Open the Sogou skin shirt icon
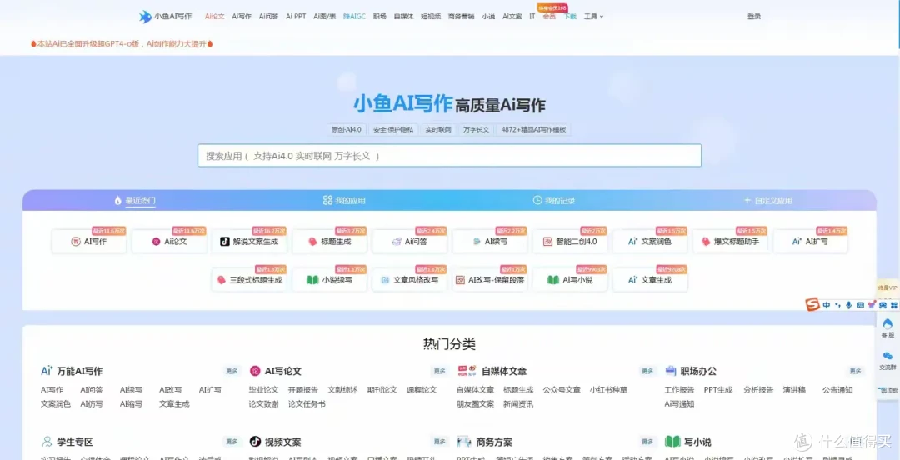Viewport: 900px width, 460px height. point(872,304)
